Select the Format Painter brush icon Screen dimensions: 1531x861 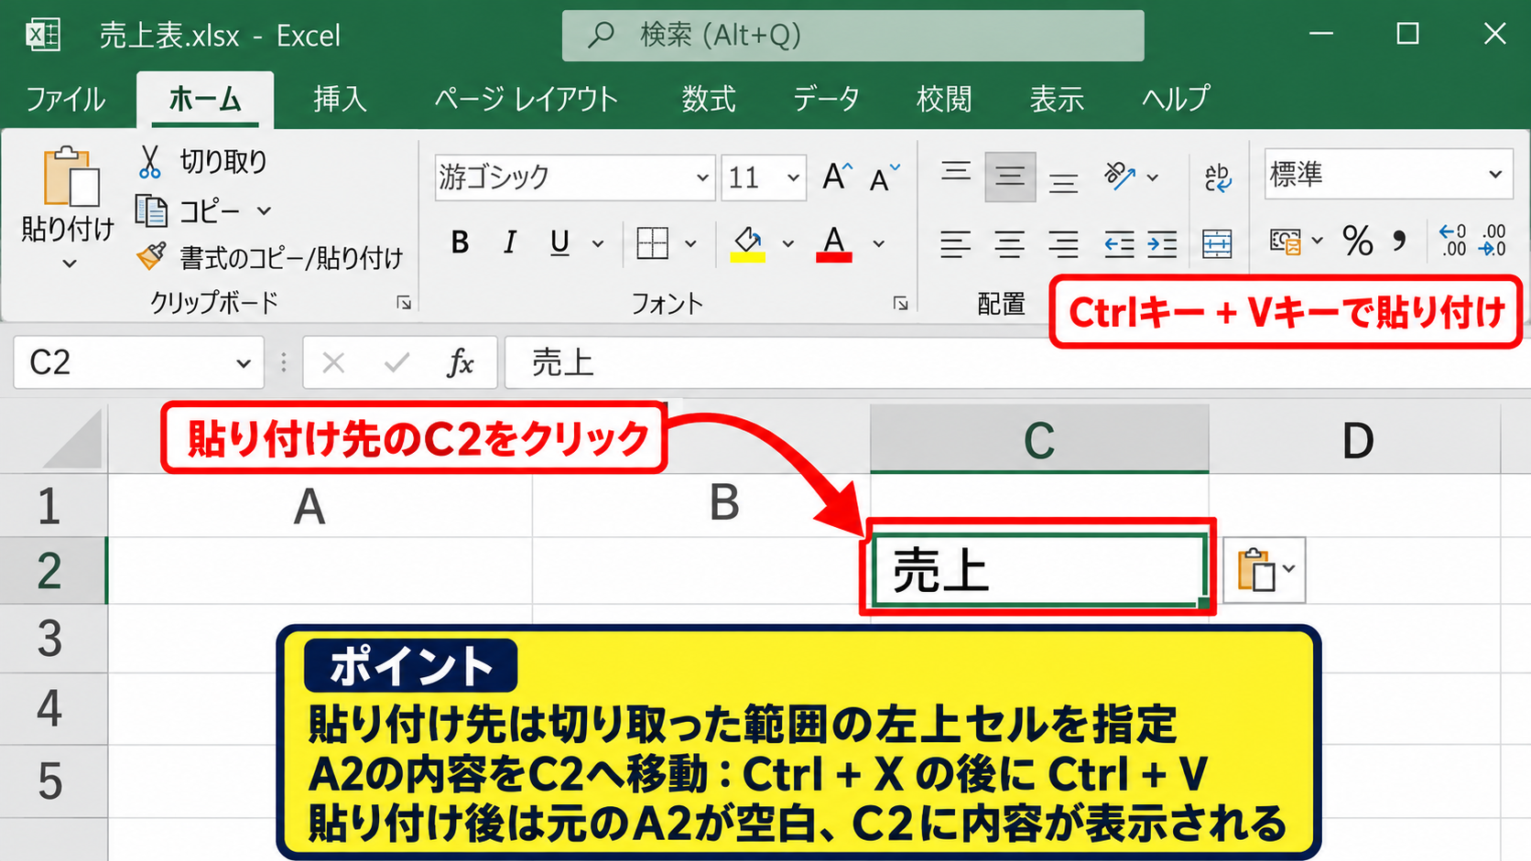pyautogui.click(x=151, y=257)
